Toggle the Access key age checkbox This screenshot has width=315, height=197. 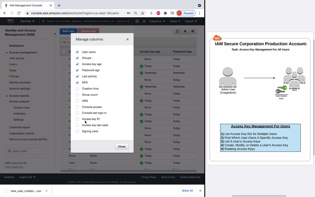coord(77,64)
